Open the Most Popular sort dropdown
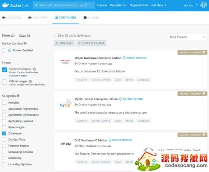209x172 pixels. click(188, 37)
